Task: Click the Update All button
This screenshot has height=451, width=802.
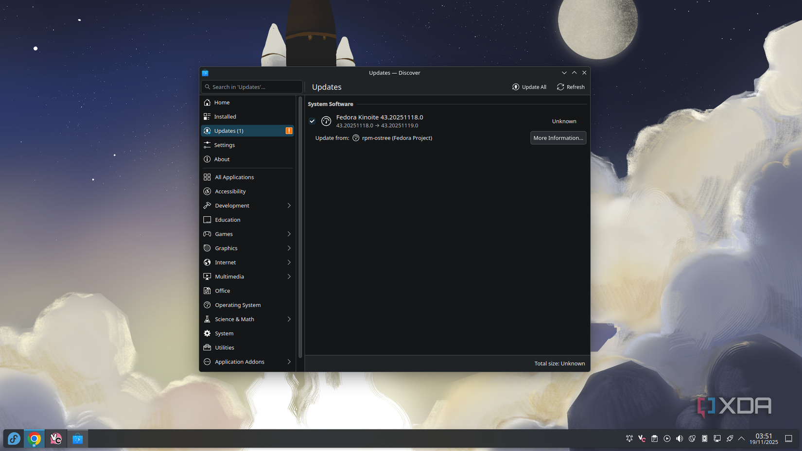Action: pos(529,87)
